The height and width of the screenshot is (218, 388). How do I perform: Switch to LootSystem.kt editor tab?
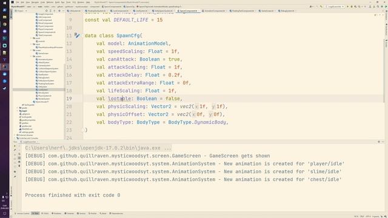click(141, 11)
